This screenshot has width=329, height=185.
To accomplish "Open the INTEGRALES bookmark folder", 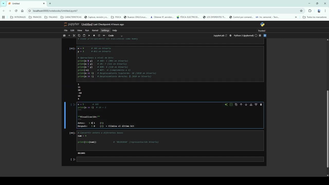I will point(18,17).
